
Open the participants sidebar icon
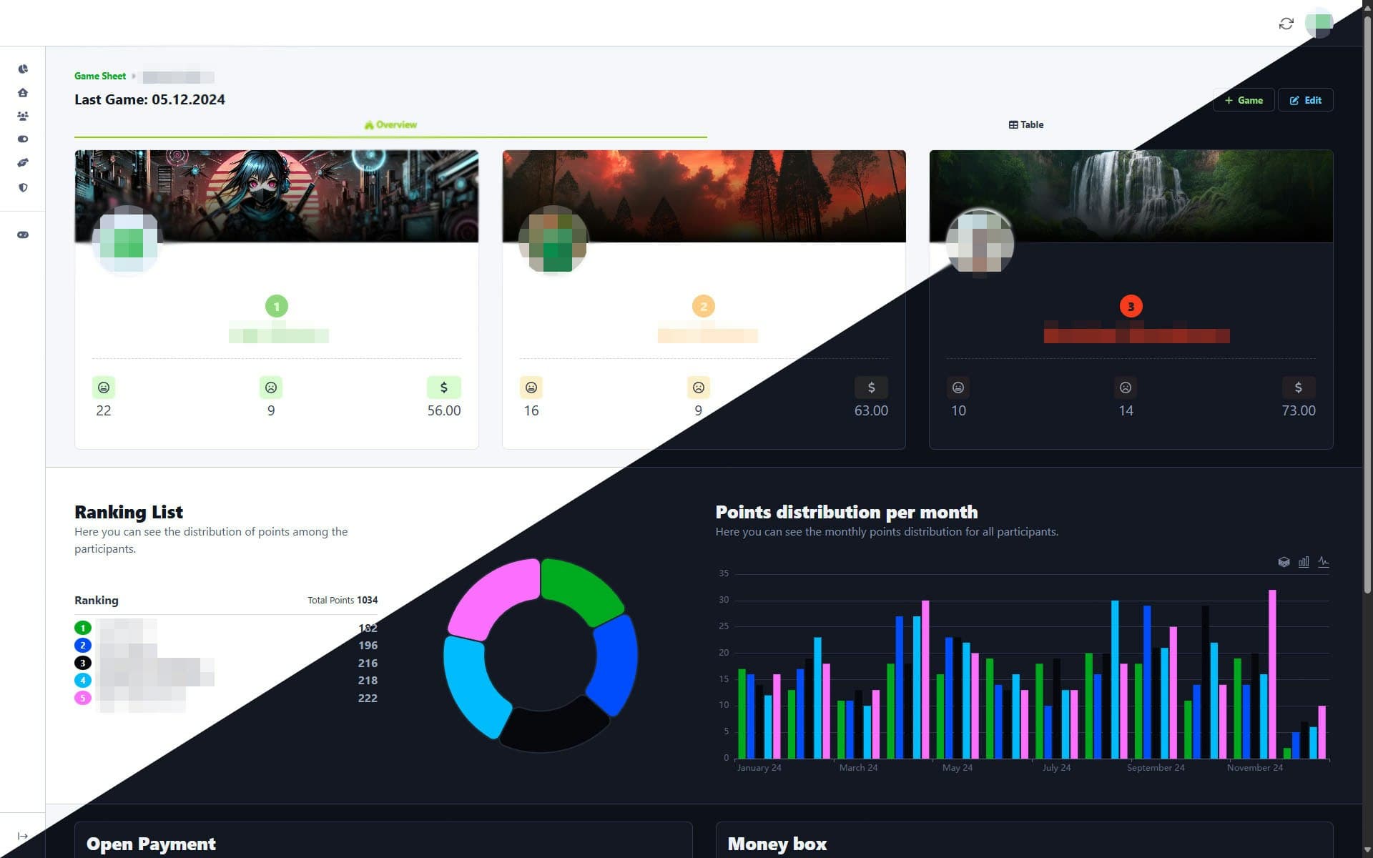tap(23, 116)
